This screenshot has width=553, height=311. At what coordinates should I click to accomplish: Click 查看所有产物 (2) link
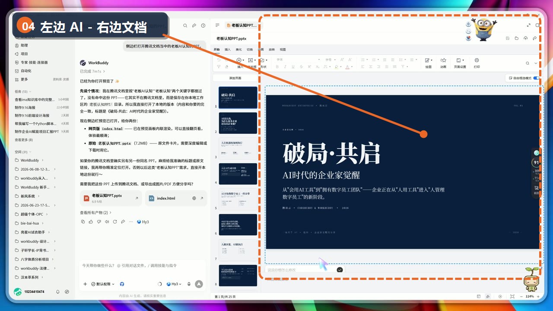coord(96,213)
